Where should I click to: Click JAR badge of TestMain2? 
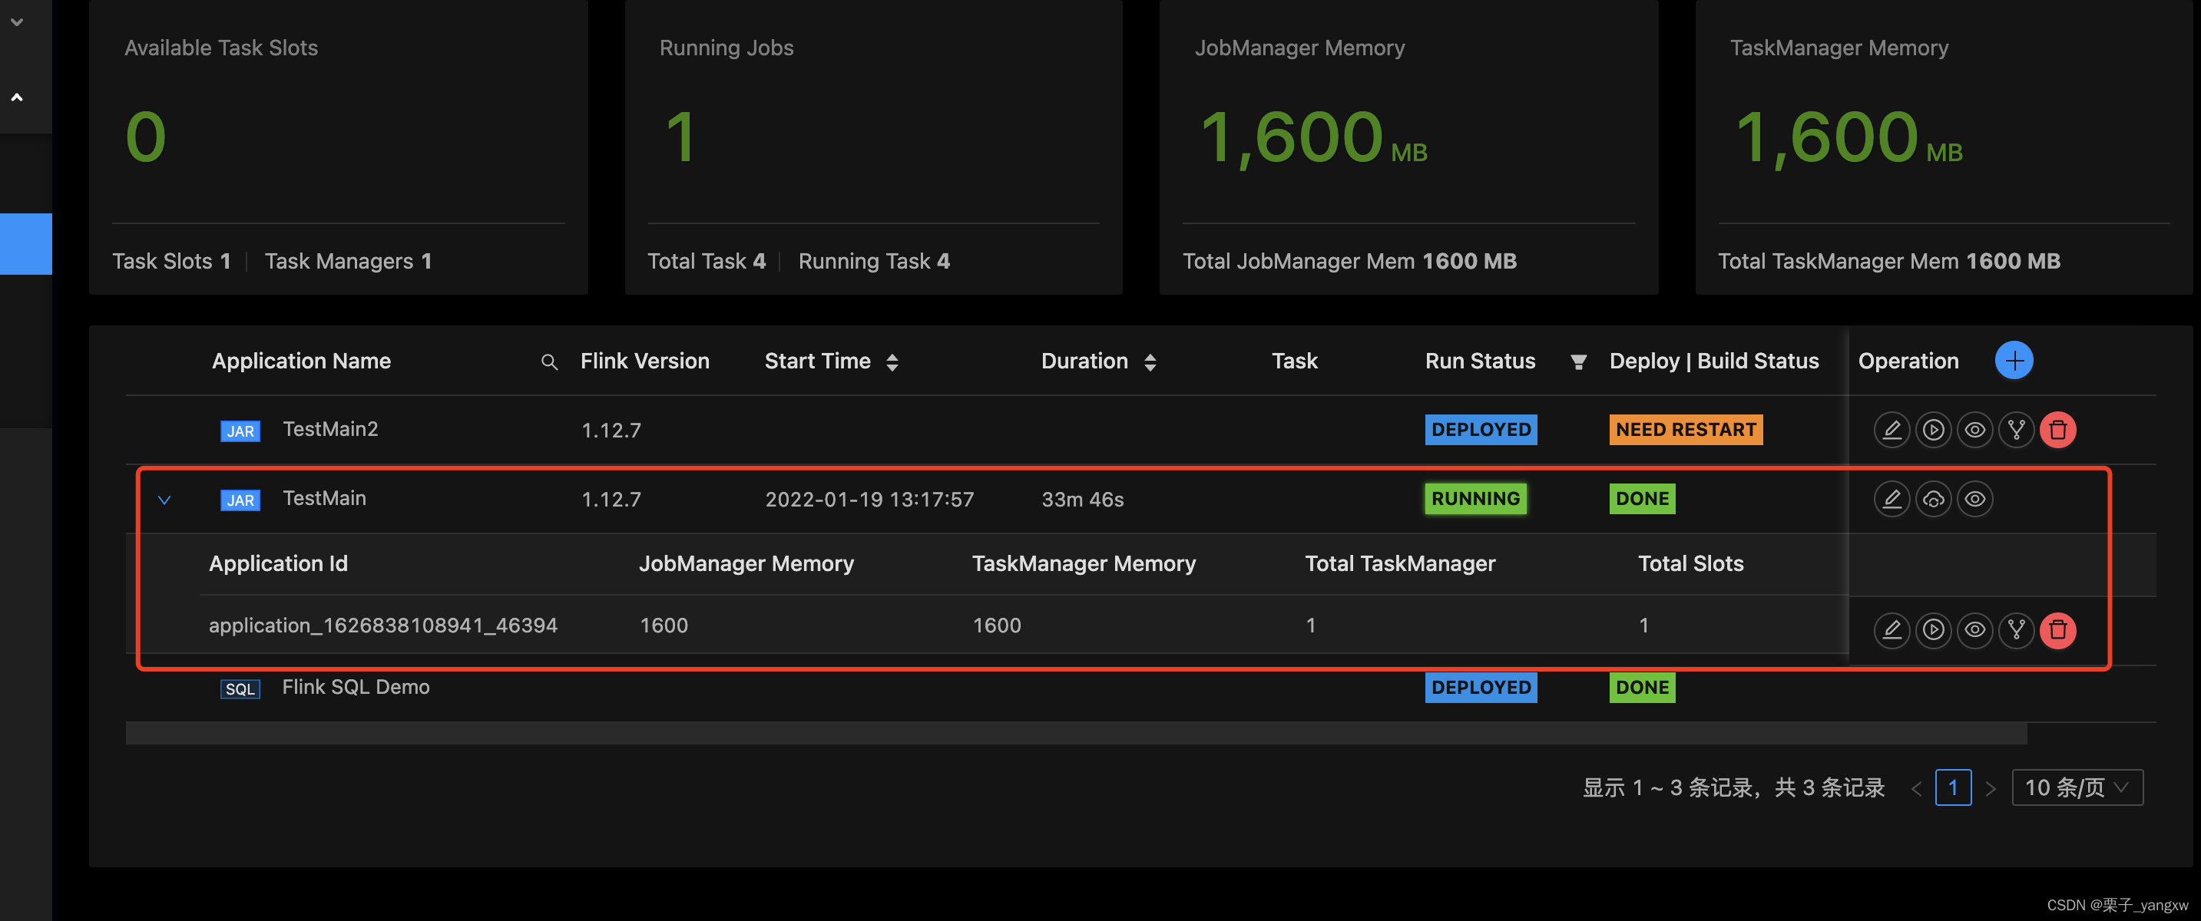(x=240, y=431)
